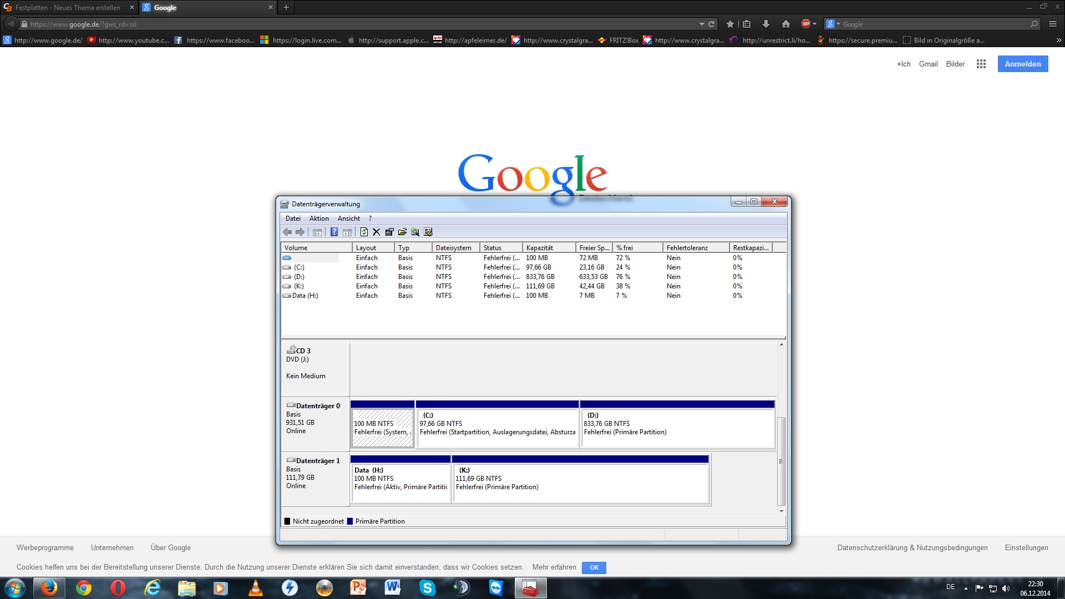Screen dimensions: 1065x599
Task: Open the address bar history dropdown arrow
Action: click(x=702, y=24)
